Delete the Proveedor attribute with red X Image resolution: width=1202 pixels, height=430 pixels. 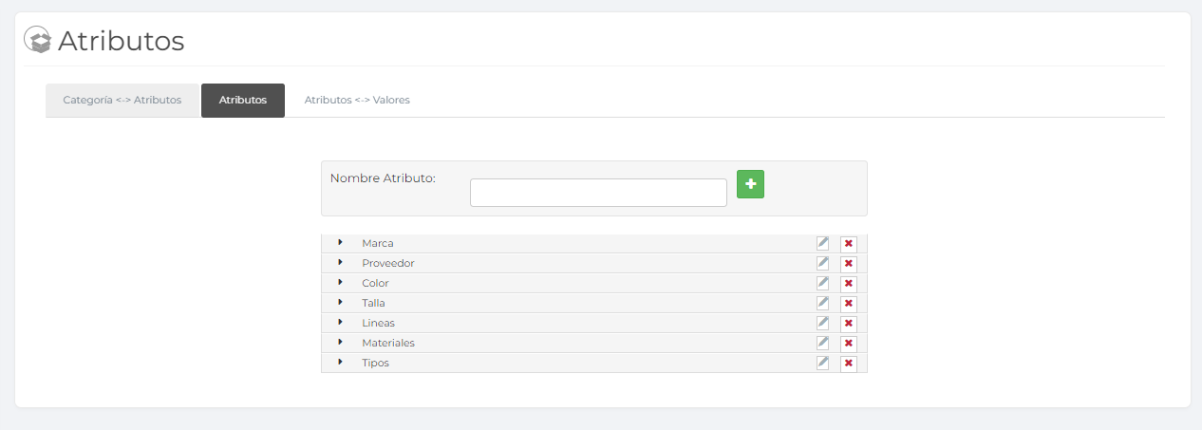coord(848,264)
